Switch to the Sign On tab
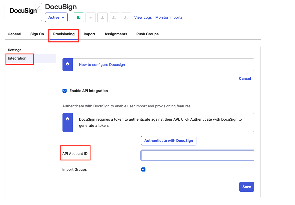This screenshot has width=295, height=205. click(37, 34)
